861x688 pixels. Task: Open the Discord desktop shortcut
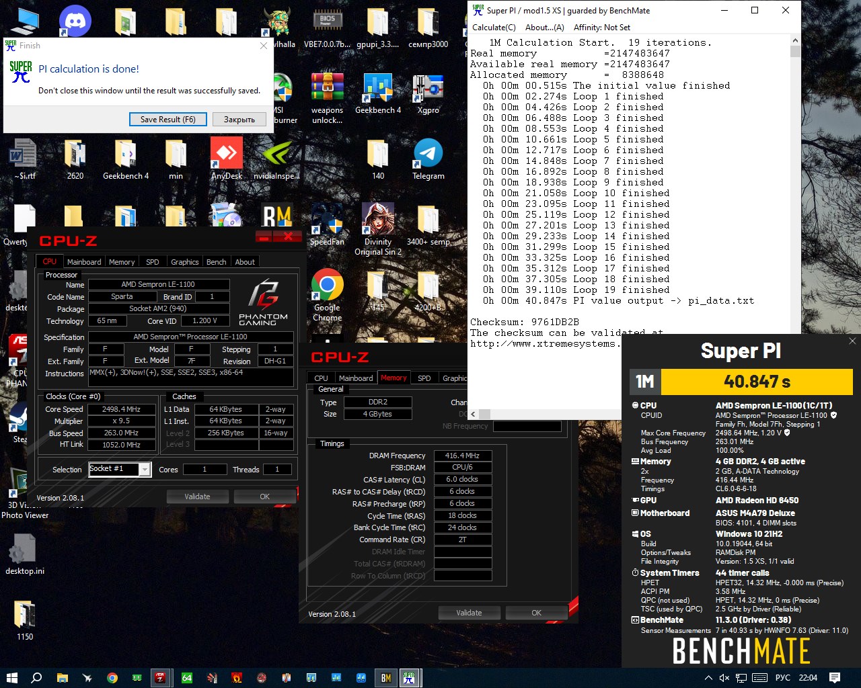coord(75,22)
